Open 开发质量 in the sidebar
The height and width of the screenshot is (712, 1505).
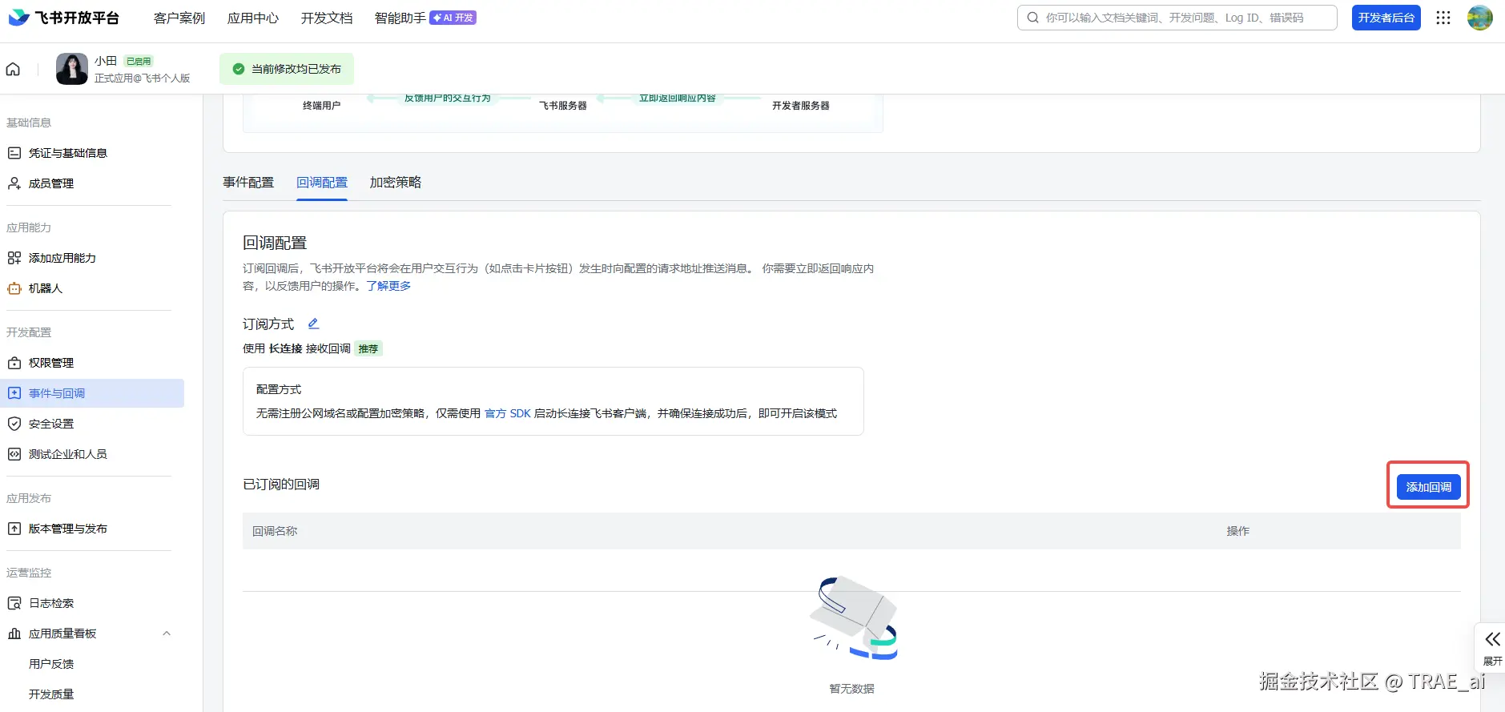point(51,694)
